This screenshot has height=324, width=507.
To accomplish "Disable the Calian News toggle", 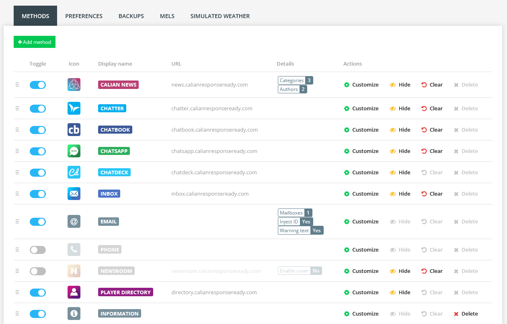I will click(x=38, y=85).
